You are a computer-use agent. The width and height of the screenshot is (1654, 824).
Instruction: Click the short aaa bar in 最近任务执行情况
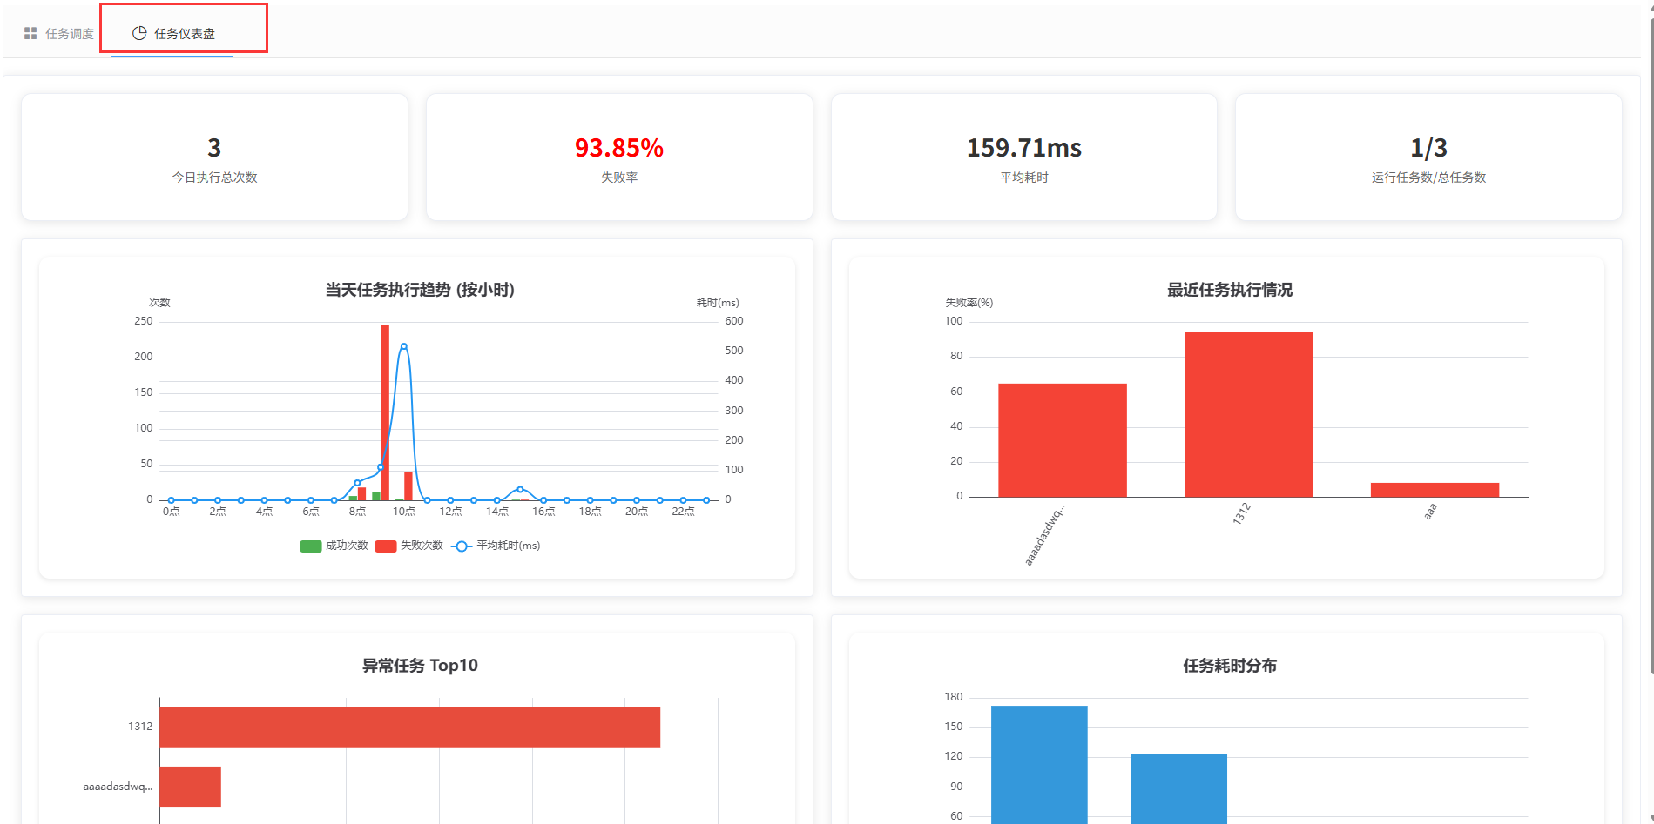pos(1435,490)
